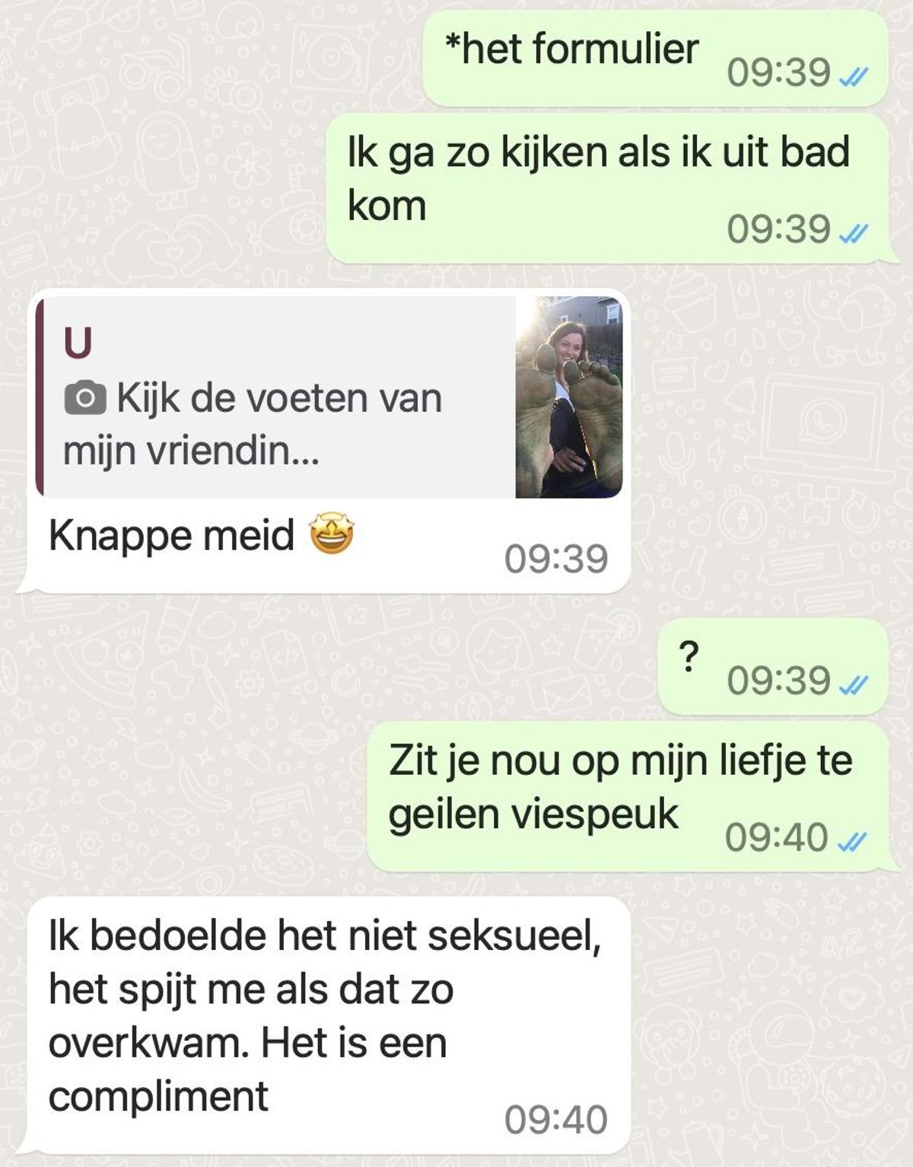The image size is (913, 1167).
Task: Select the 'Zit je nou op mijn liefje' message
Action: 628,796
